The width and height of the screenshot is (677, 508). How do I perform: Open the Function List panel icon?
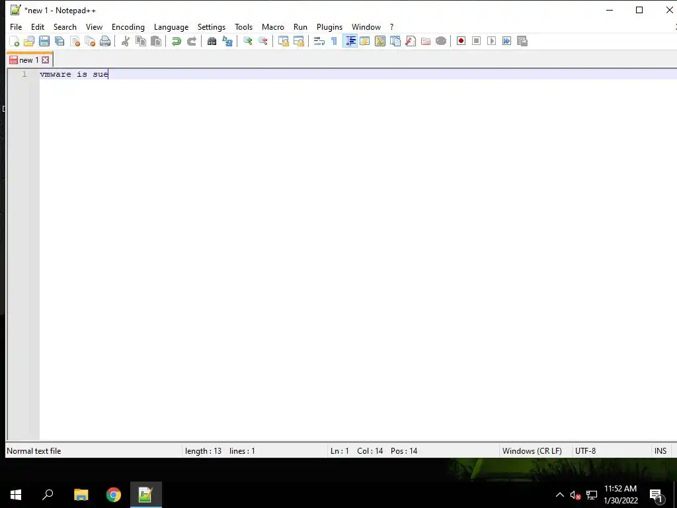tap(410, 41)
